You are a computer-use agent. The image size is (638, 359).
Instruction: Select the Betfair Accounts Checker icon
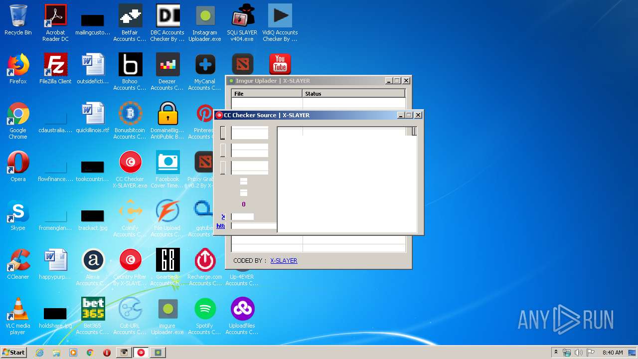pyautogui.click(x=130, y=23)
